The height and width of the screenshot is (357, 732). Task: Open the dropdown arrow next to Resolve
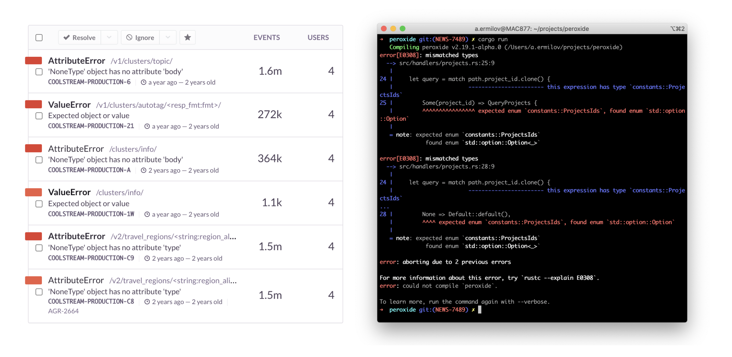coord(109,37)
